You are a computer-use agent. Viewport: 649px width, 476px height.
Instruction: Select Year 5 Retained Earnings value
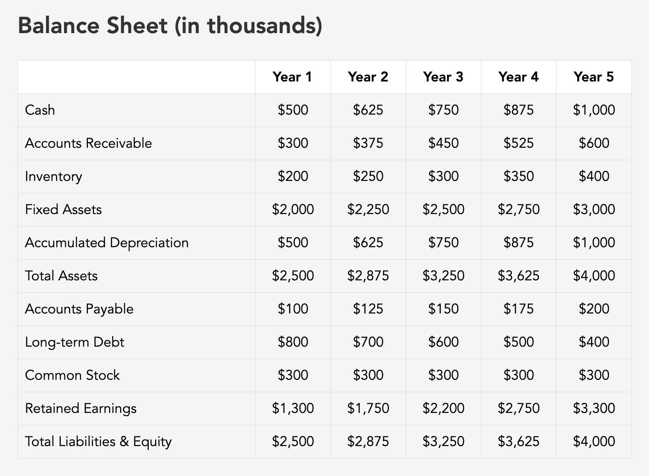click(x=594, y=408)
